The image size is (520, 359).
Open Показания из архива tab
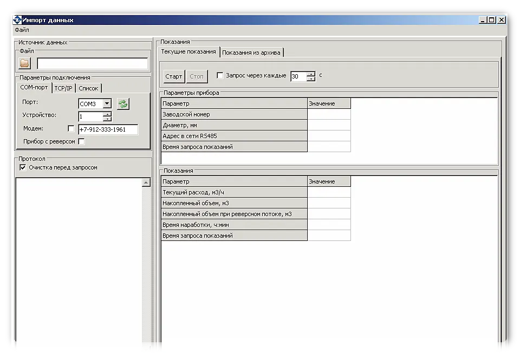251,53
